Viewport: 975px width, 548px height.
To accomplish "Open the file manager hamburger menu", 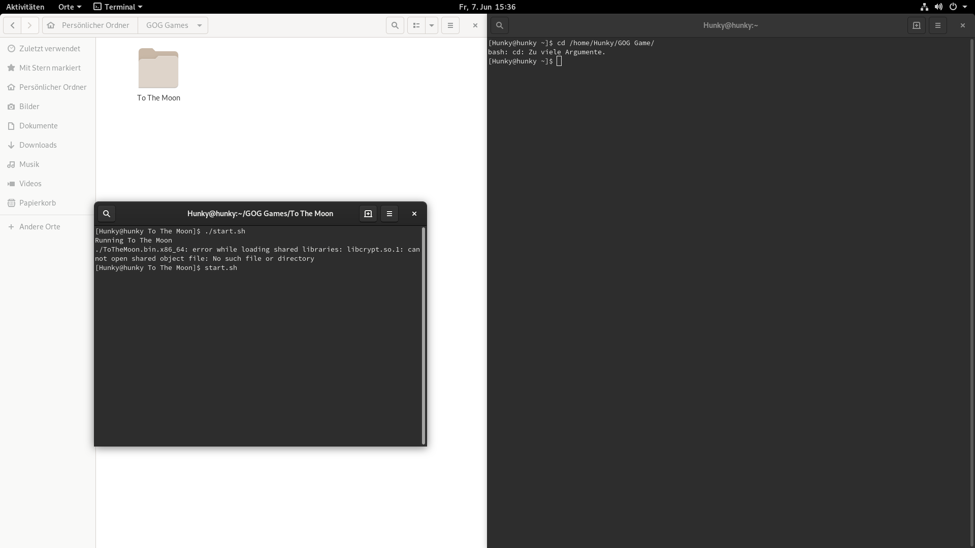I will click(450, 25).
